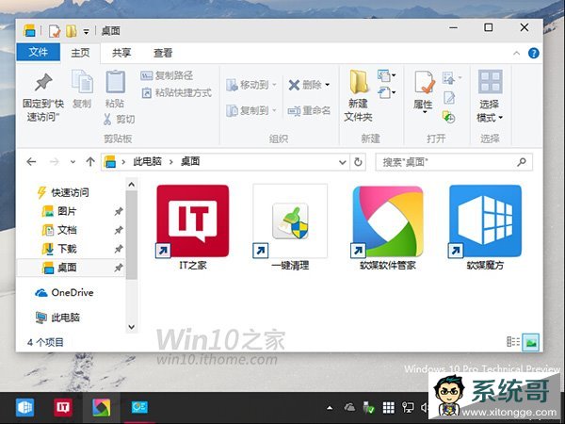The width and height of the screenshot is (565, 424).
Task: Switch to the large thumbnails view layout
Action: point(531,341)
